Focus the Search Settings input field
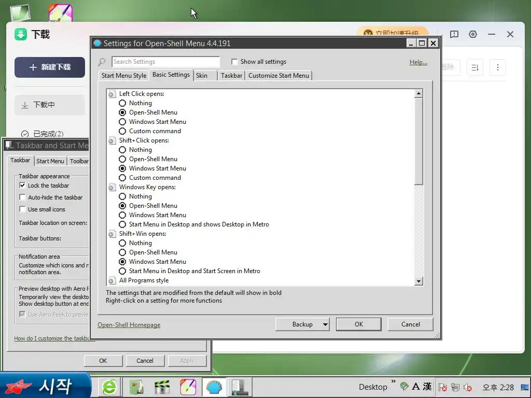Viewport: 531px width, 398px height. pyautogui.click(x=166, y=62)
